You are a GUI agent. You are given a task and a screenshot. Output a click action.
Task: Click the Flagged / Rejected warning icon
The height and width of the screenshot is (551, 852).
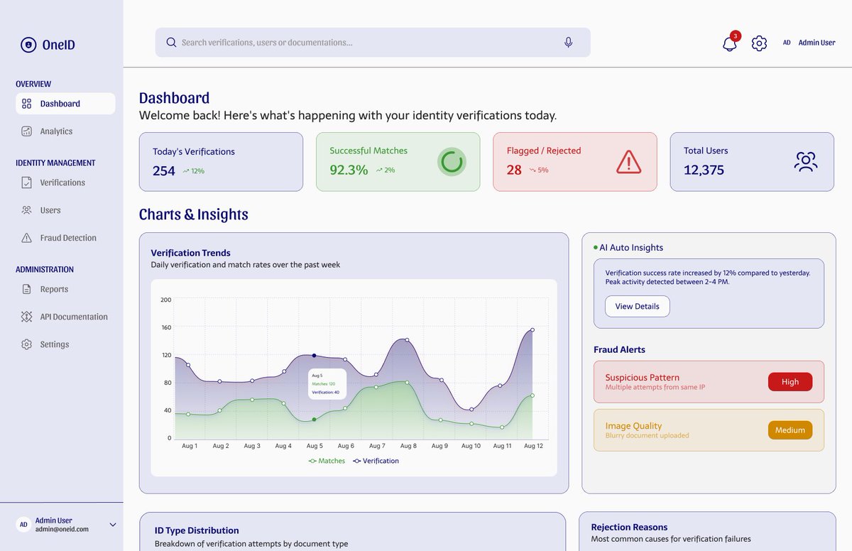point(628,162)
